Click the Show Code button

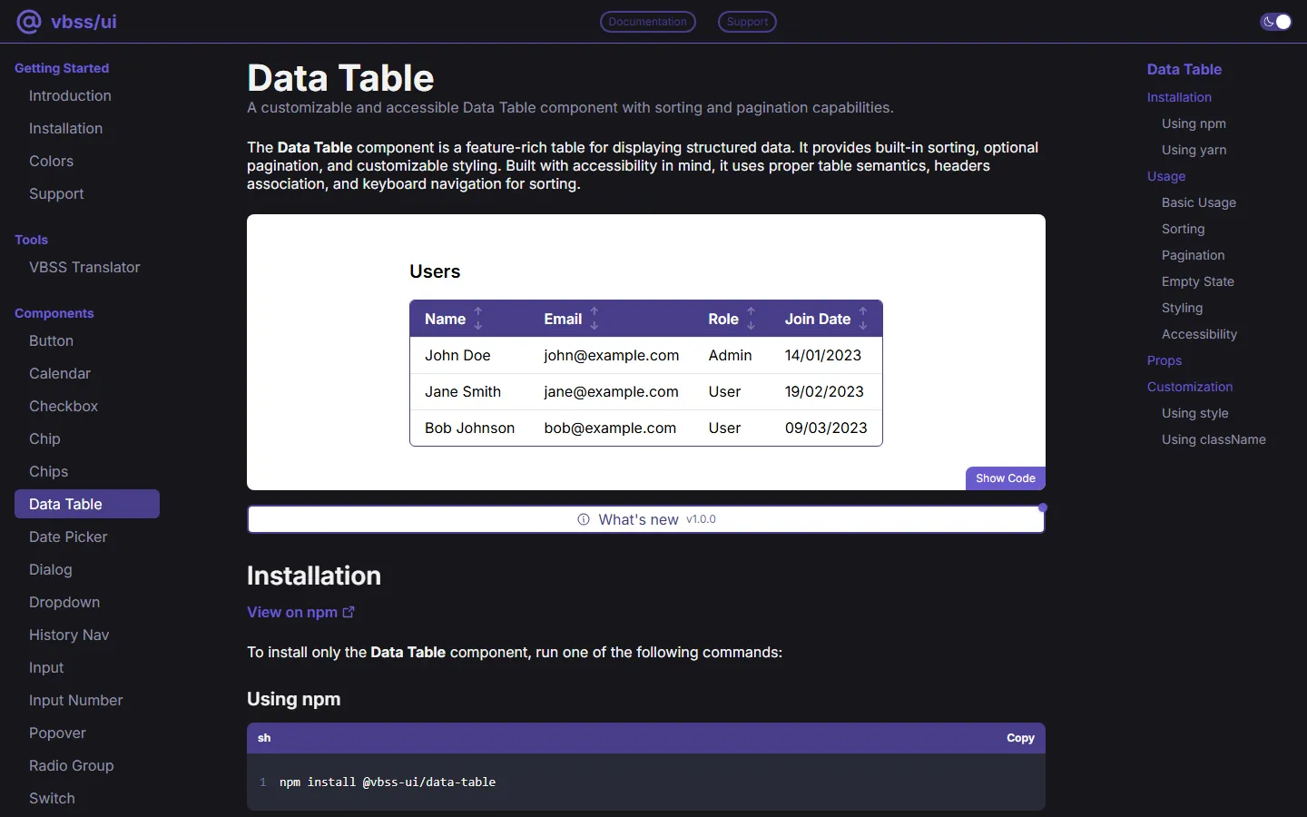click(1006, 478)
